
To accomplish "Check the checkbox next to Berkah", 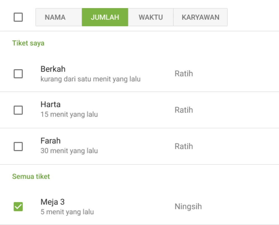I will (18, 74).
